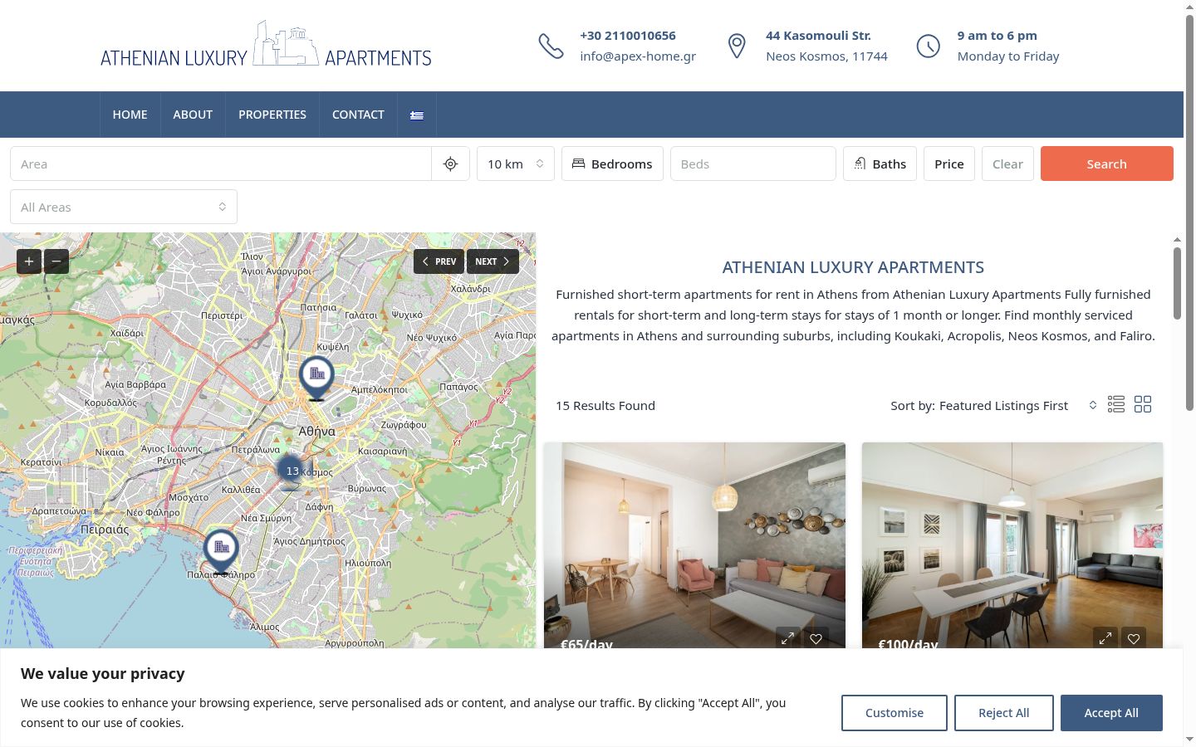
Task: Open the map cluster marker labeled 13
Action: click(291, 471)
